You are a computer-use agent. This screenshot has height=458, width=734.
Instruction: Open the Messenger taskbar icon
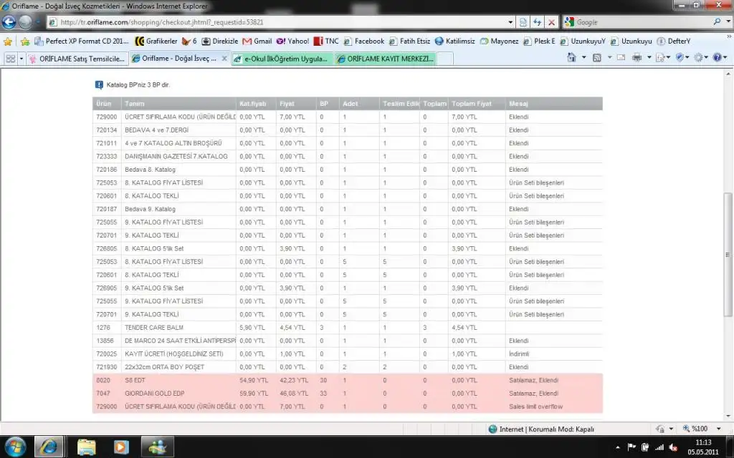[157, 447]
